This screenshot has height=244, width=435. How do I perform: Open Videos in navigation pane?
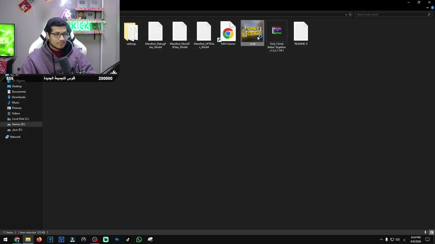(16, 113)
